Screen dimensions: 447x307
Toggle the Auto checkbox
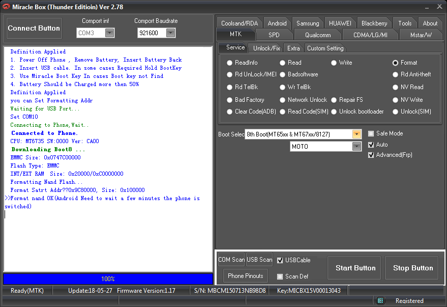click(x=371, y=145)
